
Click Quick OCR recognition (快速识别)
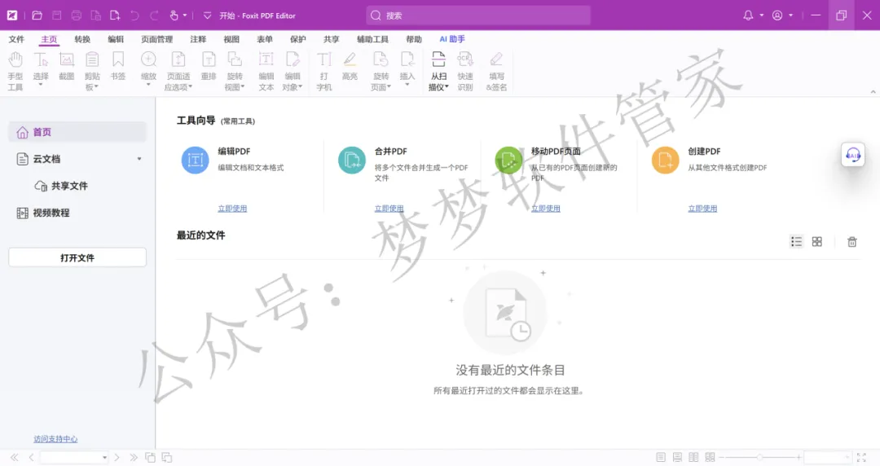click(x=464, y=72)
